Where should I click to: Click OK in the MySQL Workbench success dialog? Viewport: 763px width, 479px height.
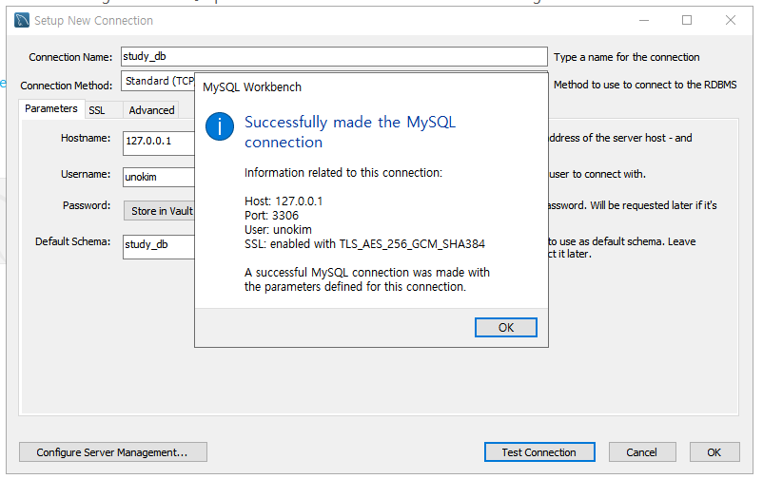[505, 327]
